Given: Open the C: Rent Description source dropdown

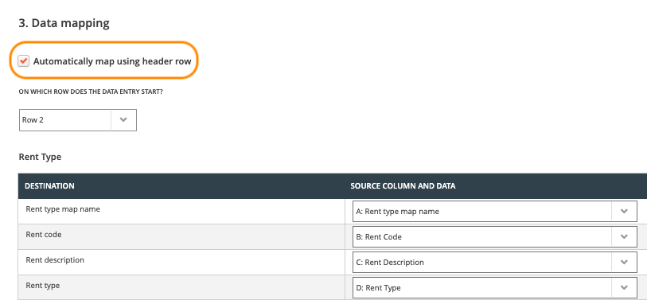Looking at the screenshot, I should pos(495,262).
